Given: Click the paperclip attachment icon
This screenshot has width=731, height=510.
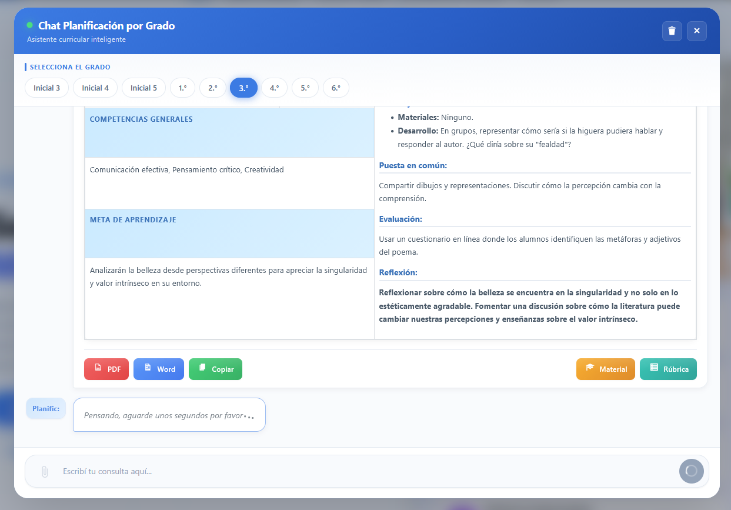Looking at the screenshot, I should coord(44,472).
